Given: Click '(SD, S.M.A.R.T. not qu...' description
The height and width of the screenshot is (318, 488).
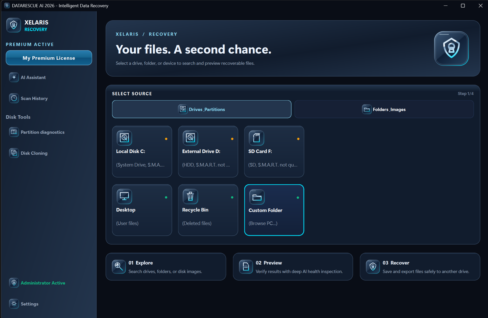Looking at the screenshot, I should click(x=273, y=165).
